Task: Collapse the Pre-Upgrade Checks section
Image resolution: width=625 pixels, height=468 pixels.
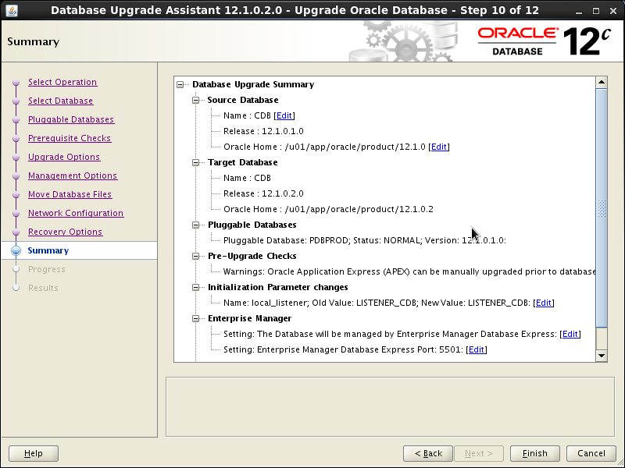Action: 195,256
